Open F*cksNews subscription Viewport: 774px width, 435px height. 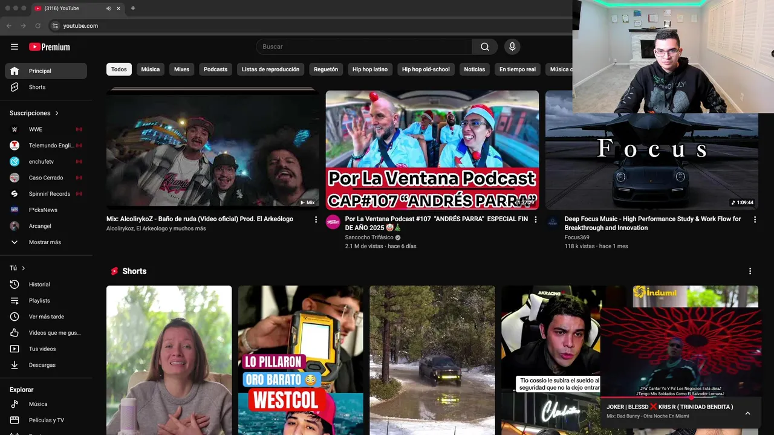pyautogui.click(x=46, y=210)
